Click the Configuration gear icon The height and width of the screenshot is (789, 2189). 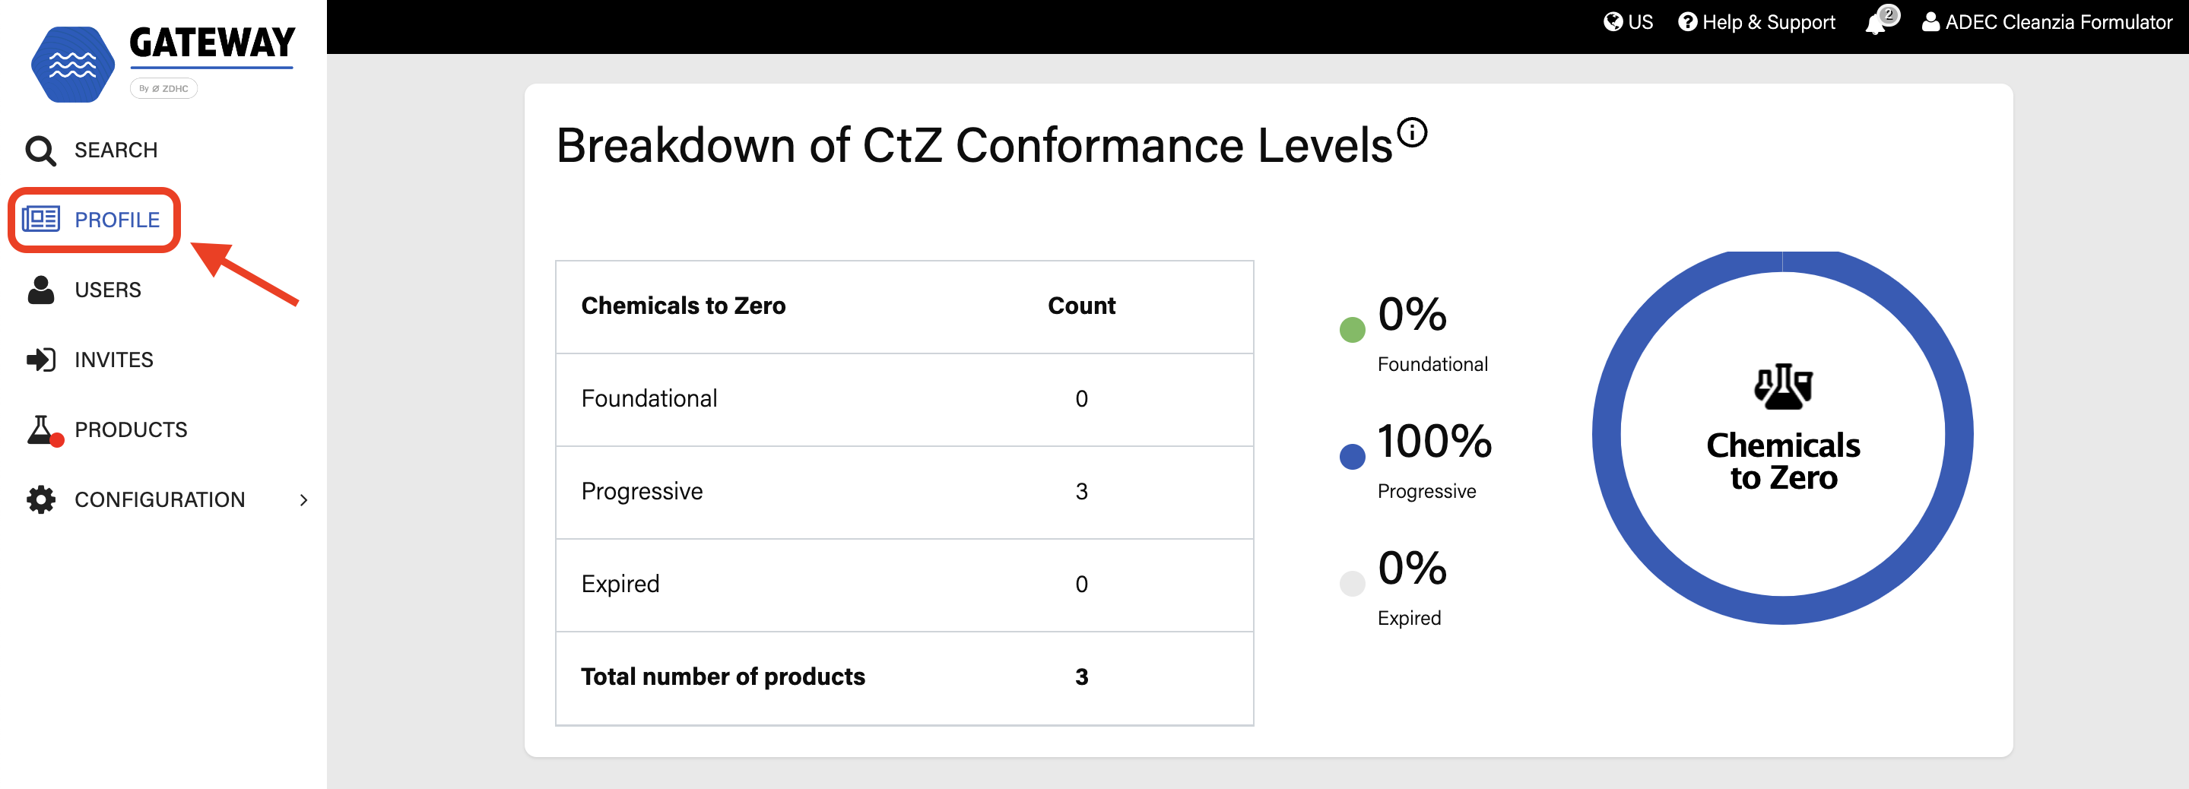click(40, 499)
